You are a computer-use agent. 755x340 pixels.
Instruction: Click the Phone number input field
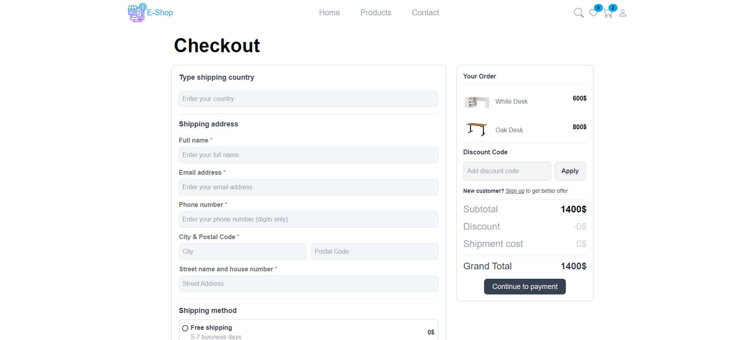point(308,219)
